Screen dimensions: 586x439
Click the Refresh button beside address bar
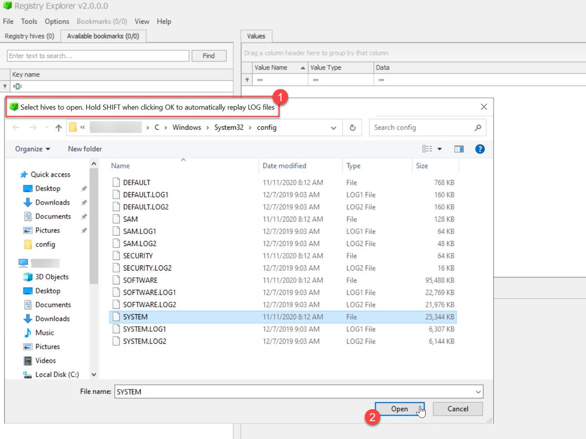(353, 127)
